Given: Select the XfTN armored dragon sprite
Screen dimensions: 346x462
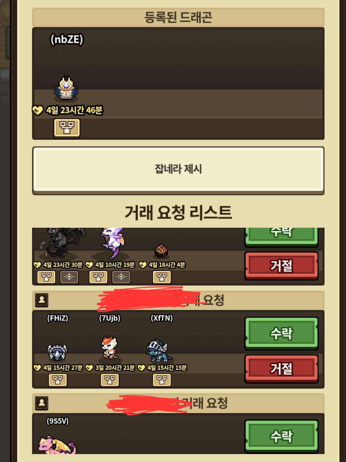Looking at the screenshot, I should point(159,350).
